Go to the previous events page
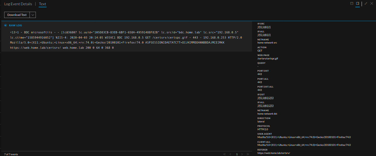 (x=230, y=154)
